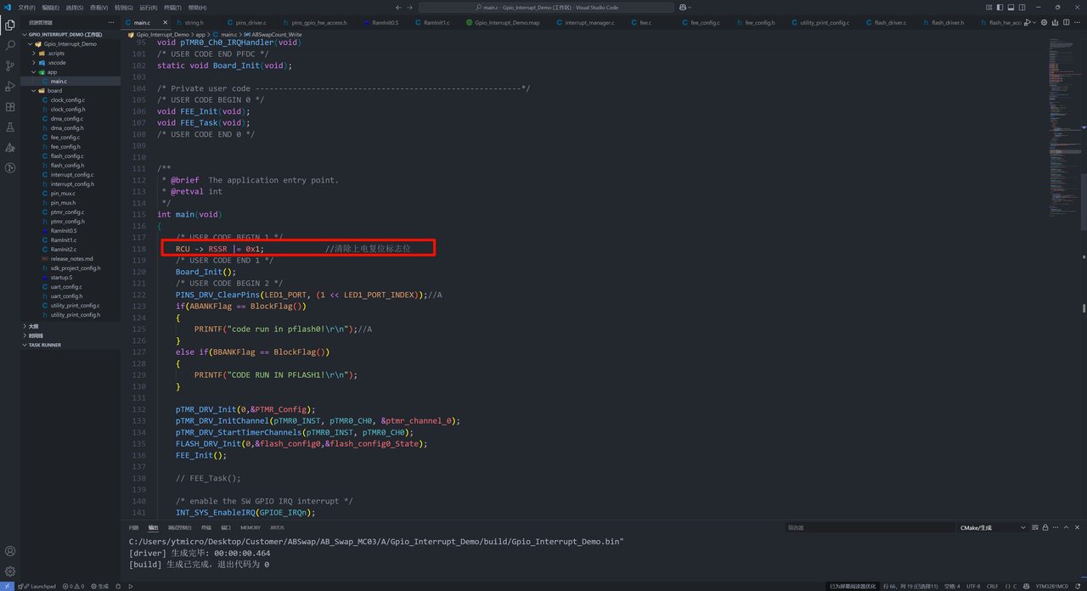Screen dimensions: 1087x591
Task: Click the CRLF line ending status item
Action: point(992,586)
